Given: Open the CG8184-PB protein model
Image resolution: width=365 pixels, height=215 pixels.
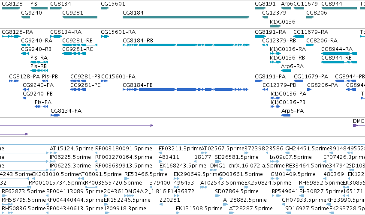Looking at the screenshot, I should pos(186,90).
